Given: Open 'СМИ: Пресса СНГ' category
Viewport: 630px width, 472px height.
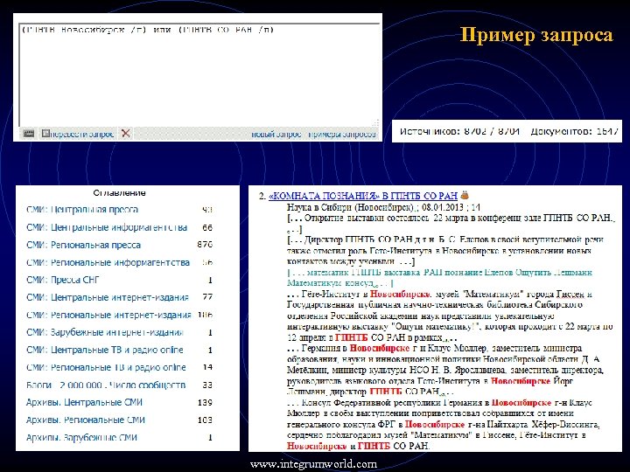Looking at the screenshot, I should (62, 280).
